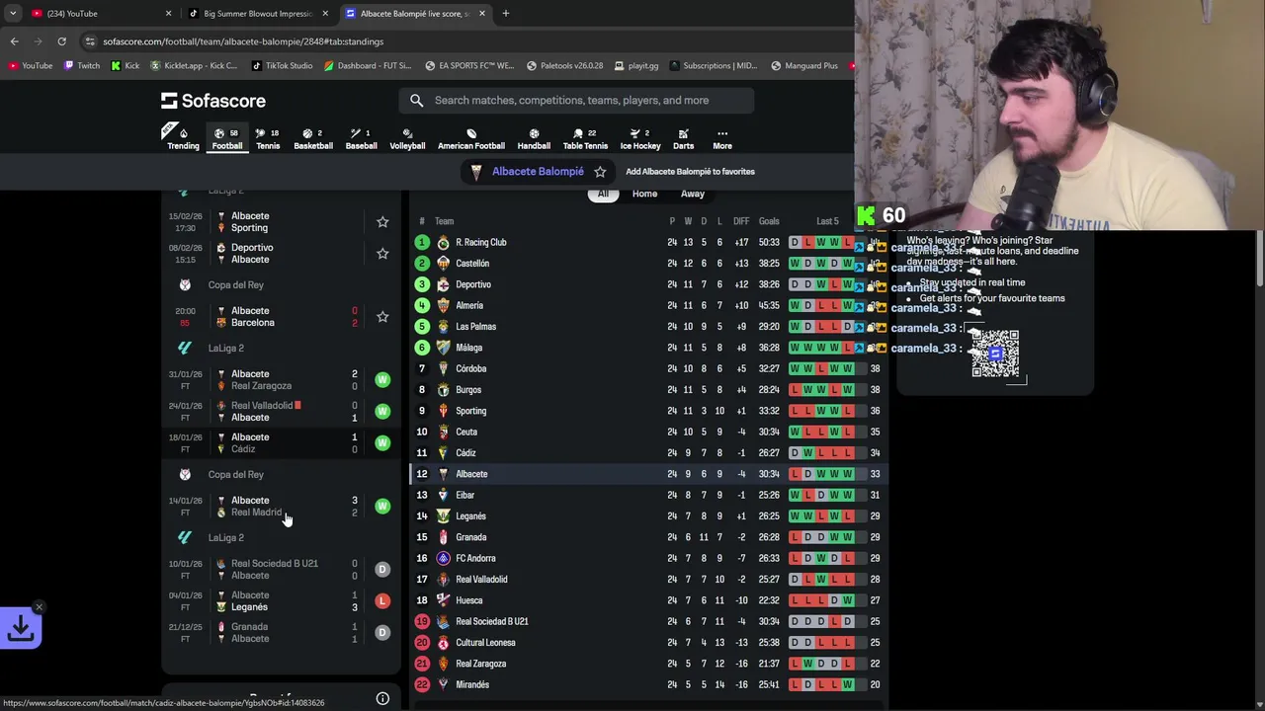
Task: Click the LaLiga 2 header above Real Zaragoza
Action: [x=225, y=349]
